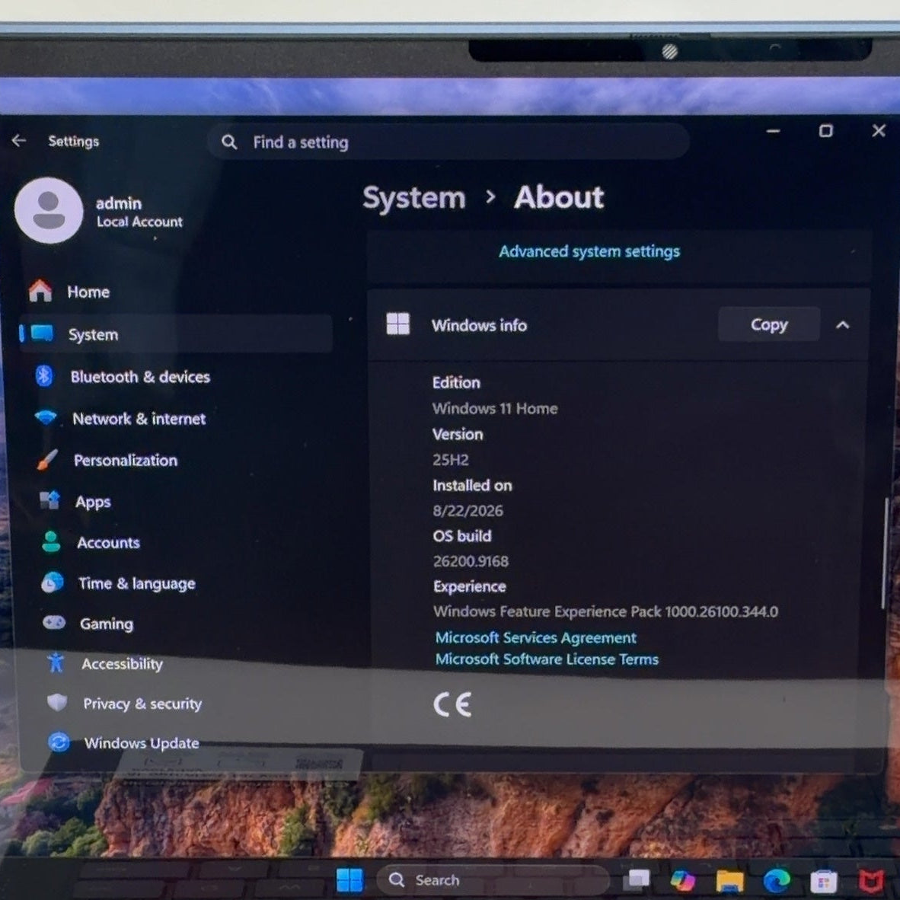
Task: Click the OS build 26200.9168 value
Action: 471,560
